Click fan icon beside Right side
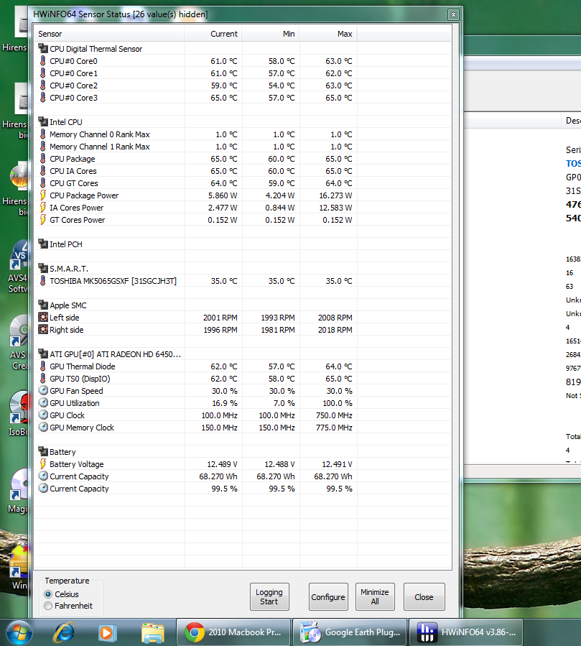 click(x=43, y=330)
